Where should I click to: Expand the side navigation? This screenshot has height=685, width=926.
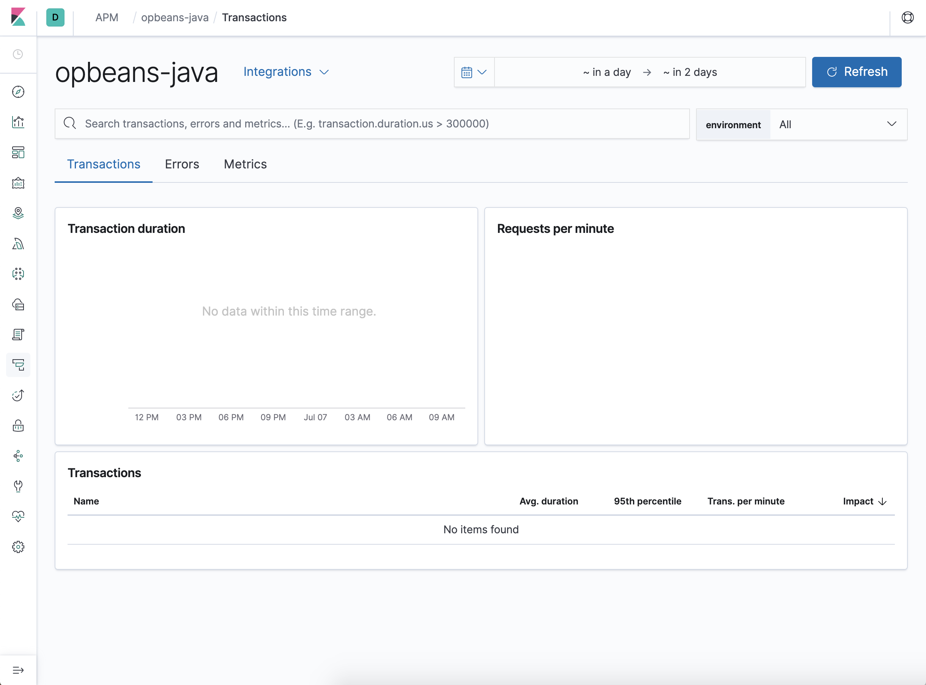coord(18,670)
